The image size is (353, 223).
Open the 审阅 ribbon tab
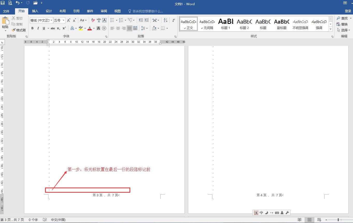(x=104, y=11)
